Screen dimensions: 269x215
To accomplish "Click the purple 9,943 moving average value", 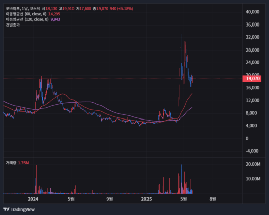I will coord(55,19).
